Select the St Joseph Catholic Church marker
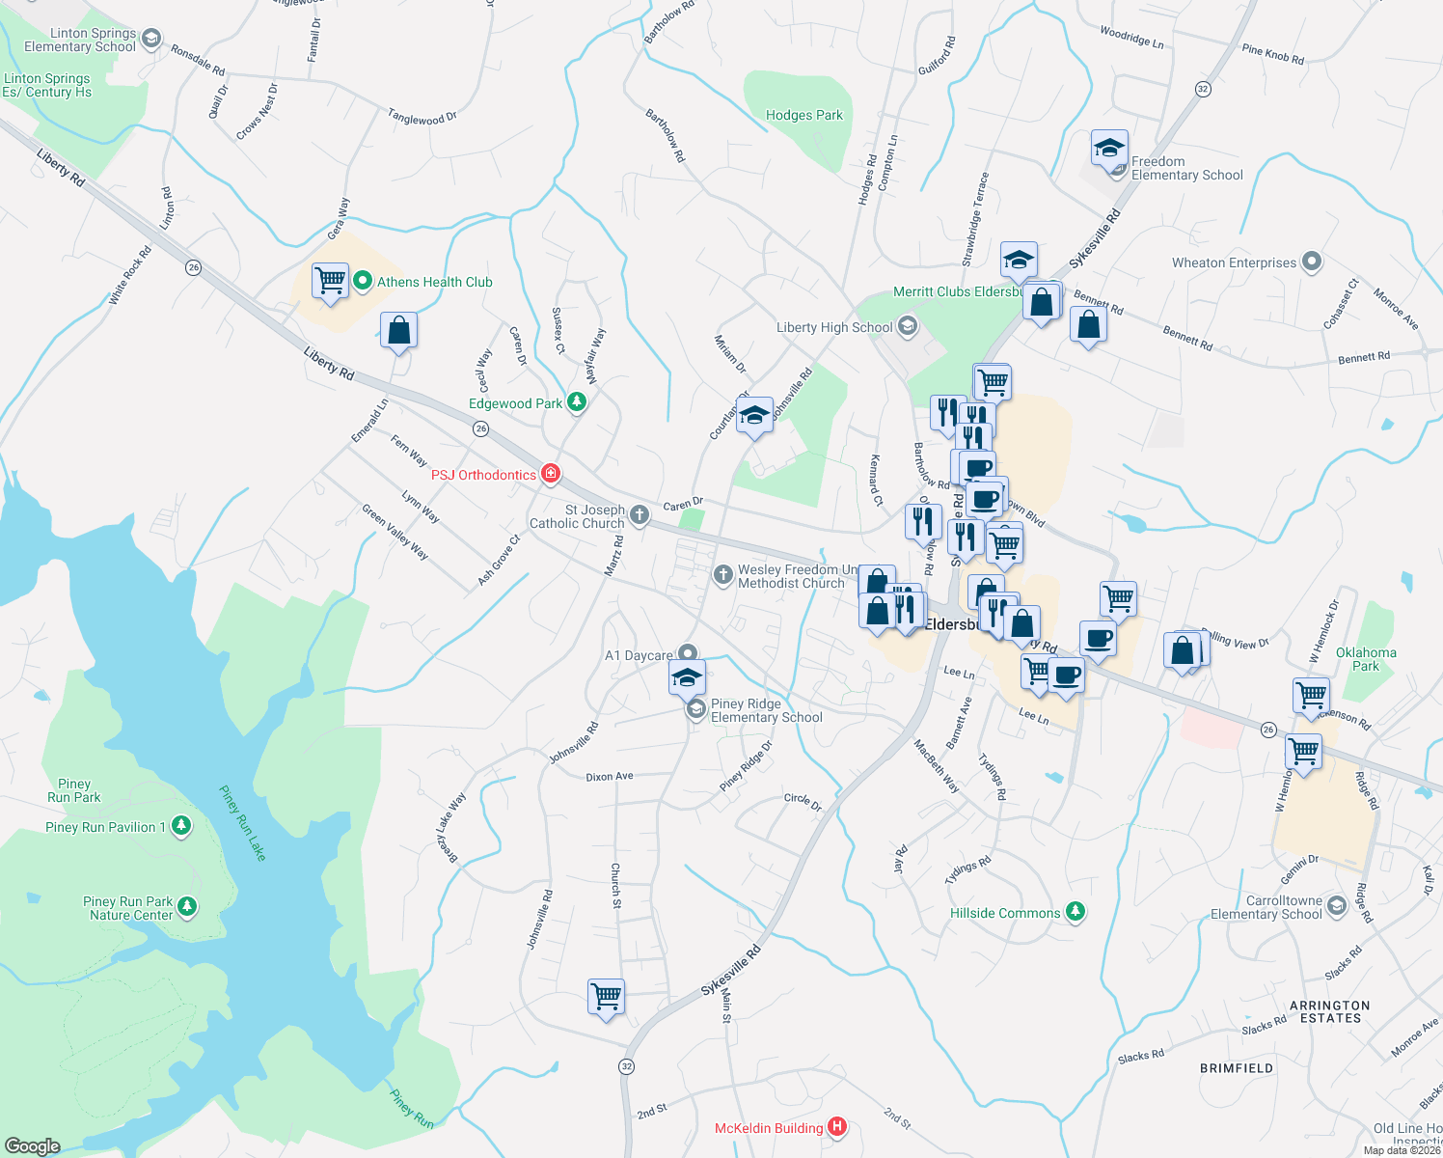1443x1158 pixels. coord(639,515)
